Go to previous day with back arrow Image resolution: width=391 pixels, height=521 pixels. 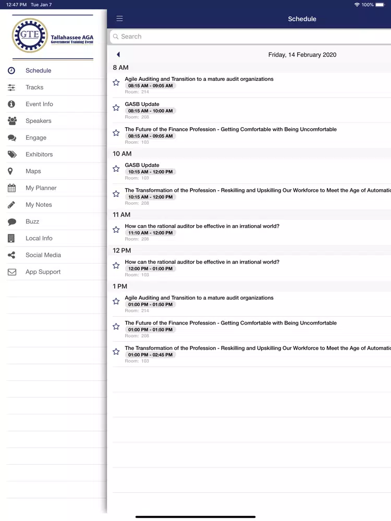(x=118, y=55)
